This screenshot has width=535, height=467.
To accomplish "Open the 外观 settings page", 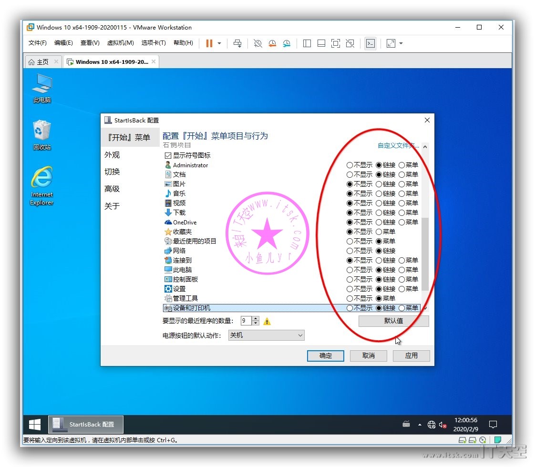I will [112, 155].
